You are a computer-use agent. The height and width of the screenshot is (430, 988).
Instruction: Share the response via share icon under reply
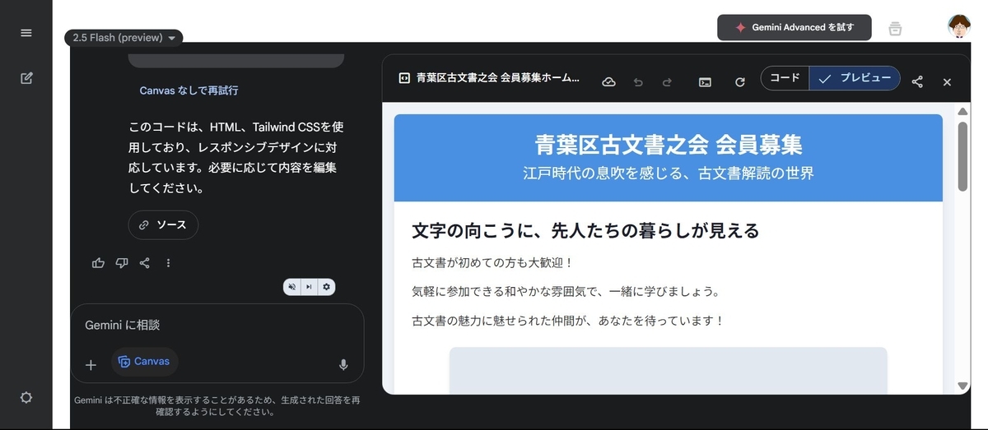[145, 263]
